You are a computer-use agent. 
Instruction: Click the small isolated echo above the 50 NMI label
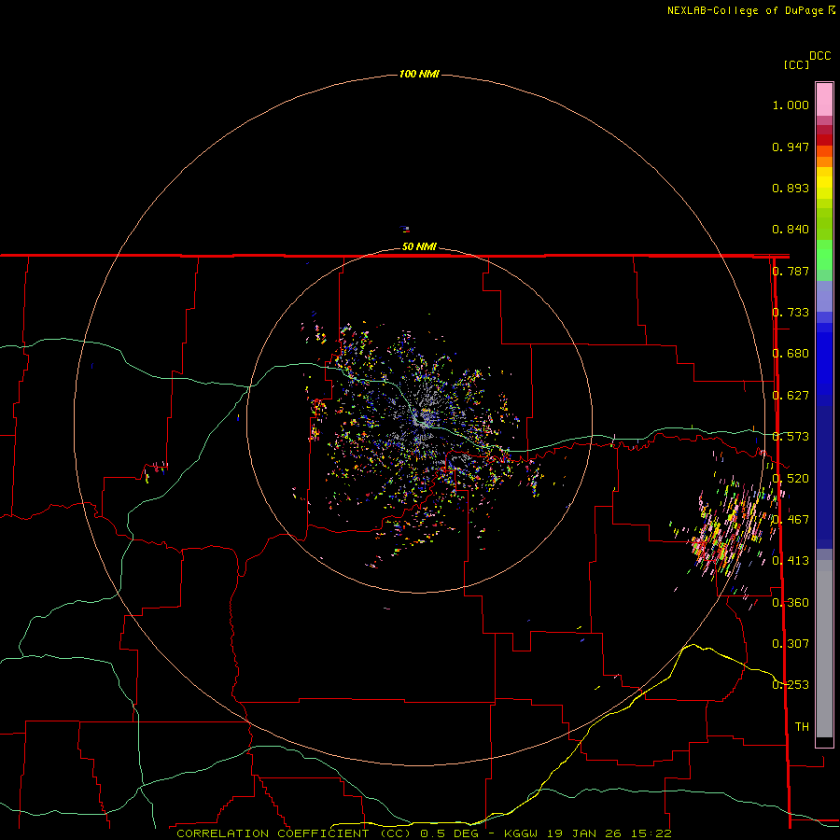pos(406,230)
